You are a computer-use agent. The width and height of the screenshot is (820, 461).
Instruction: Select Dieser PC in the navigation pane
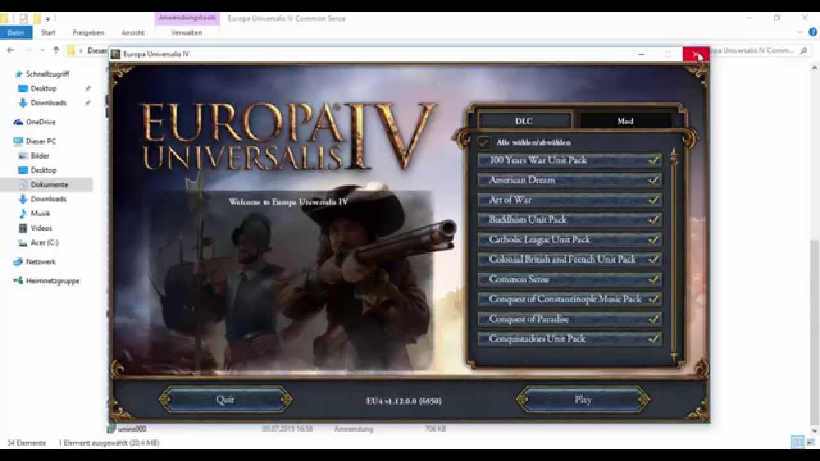[41, 142]
